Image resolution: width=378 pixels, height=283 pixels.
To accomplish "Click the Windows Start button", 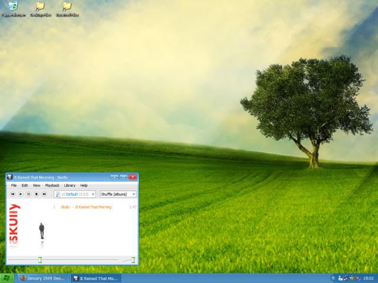I will click(8, 278).
